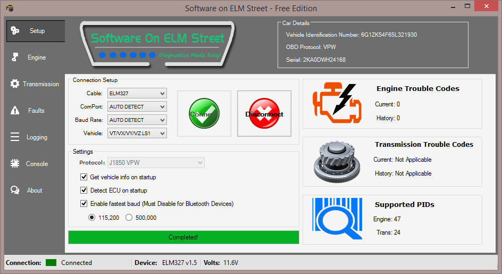Uncheck Enable fastest baud checkbox

(83, 203)
